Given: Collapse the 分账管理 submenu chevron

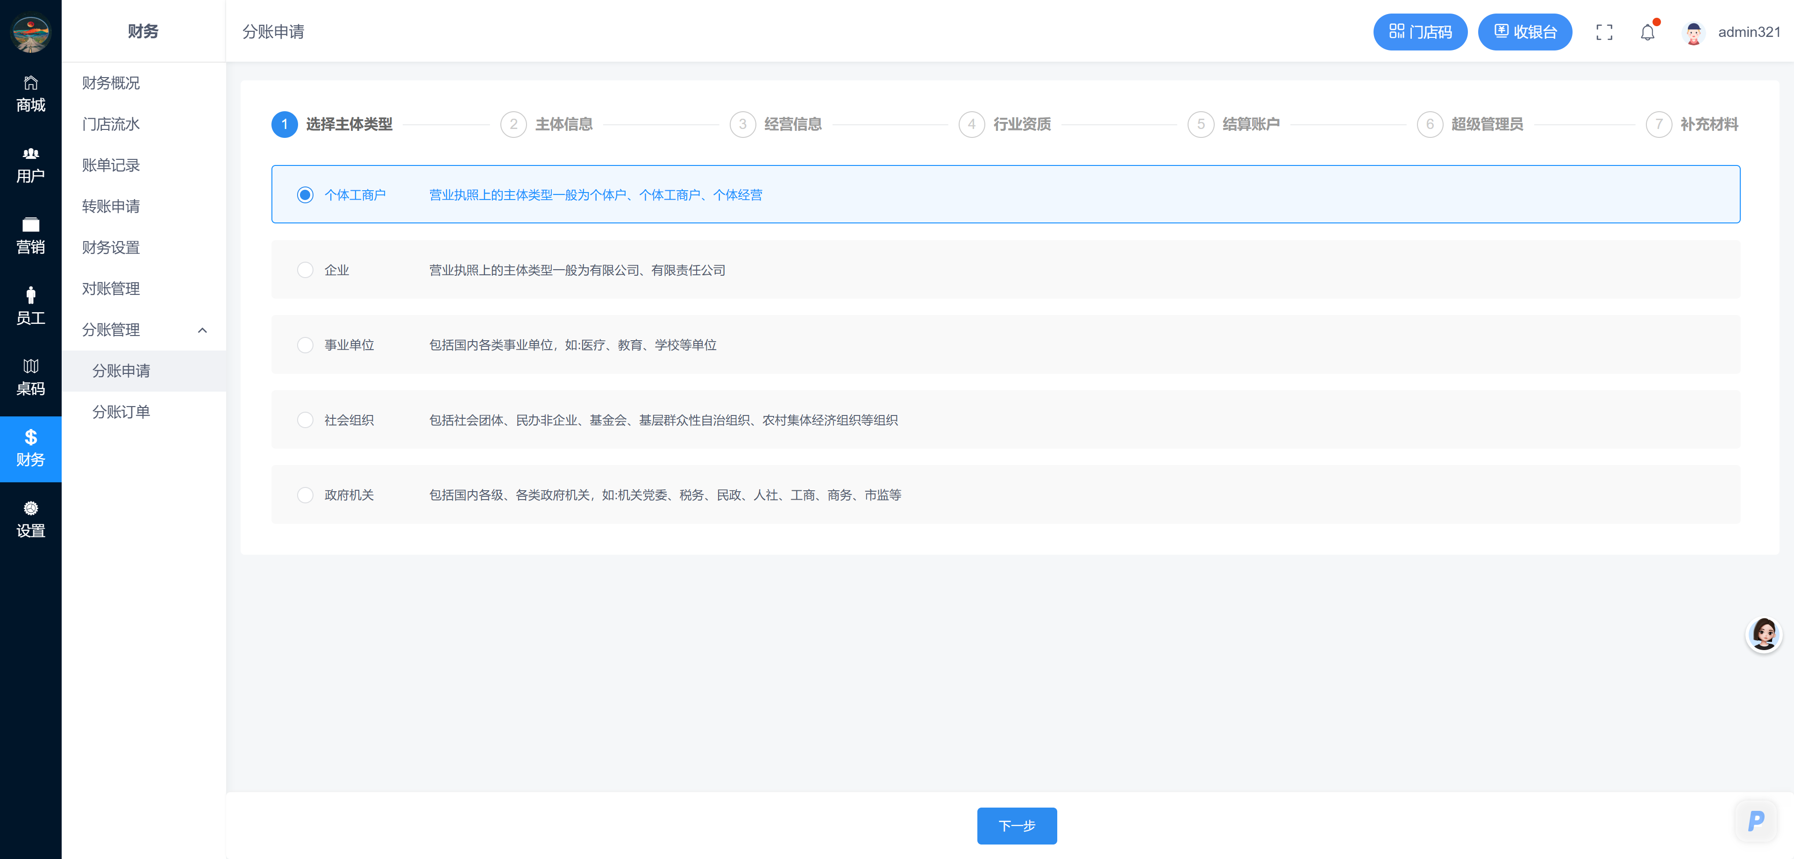Looking at the screenshot, I should (x=203, y=330).
